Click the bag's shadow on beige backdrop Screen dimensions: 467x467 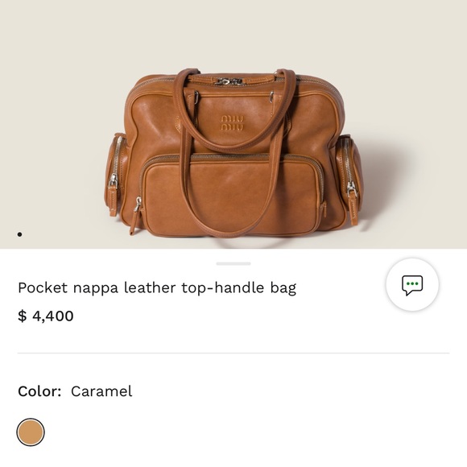pyautogui.click(x=387, y=184)
